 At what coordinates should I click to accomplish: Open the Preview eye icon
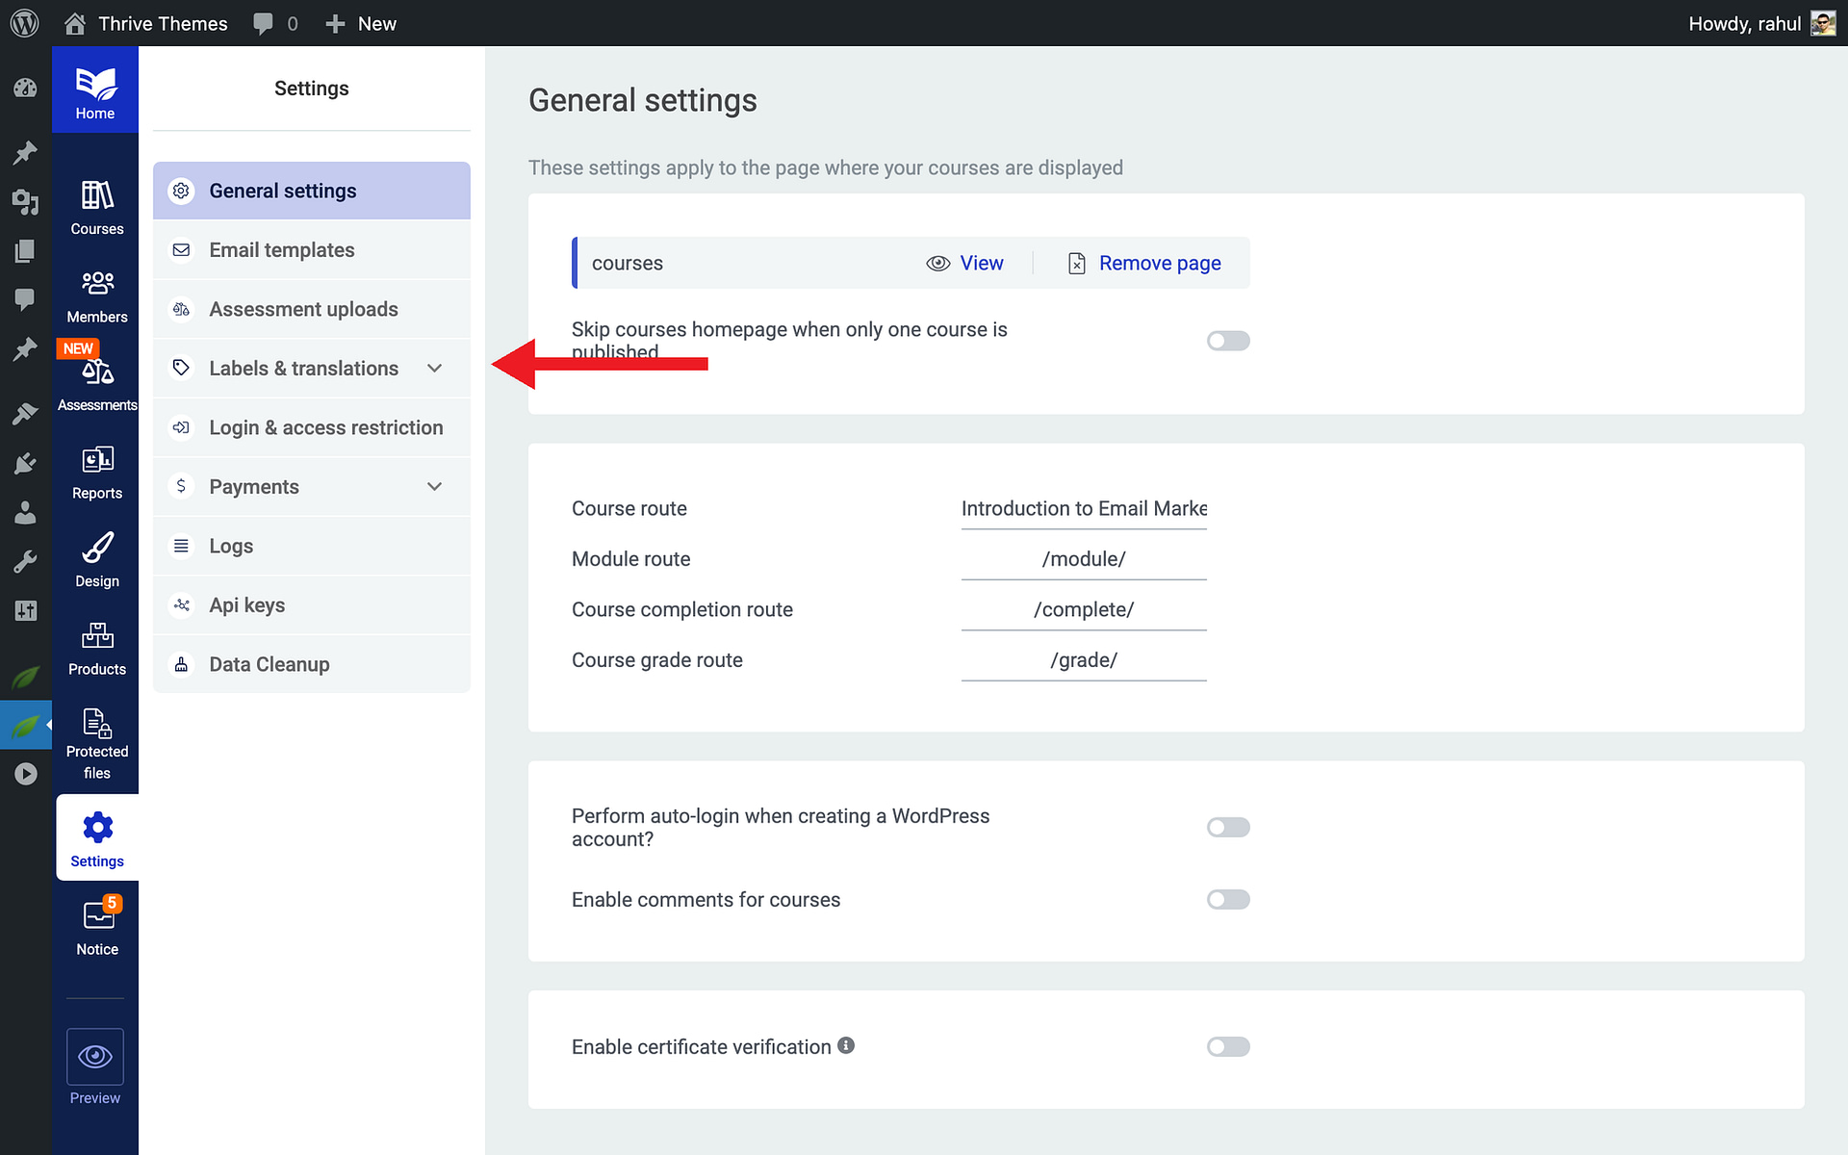(95, 1059)
